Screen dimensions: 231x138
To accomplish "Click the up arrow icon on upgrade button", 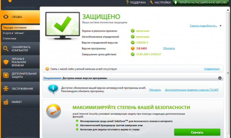I will click(x=175, y=2).
